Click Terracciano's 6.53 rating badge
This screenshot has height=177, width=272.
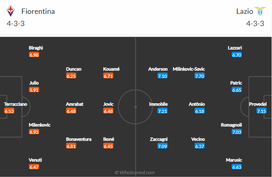coord(9,111)
